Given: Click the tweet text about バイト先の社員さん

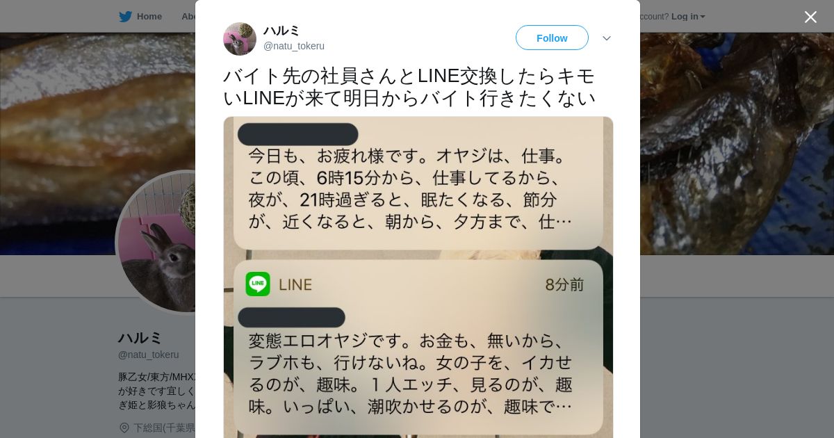Looking at the screenshot, I should (x=409, y=87).
